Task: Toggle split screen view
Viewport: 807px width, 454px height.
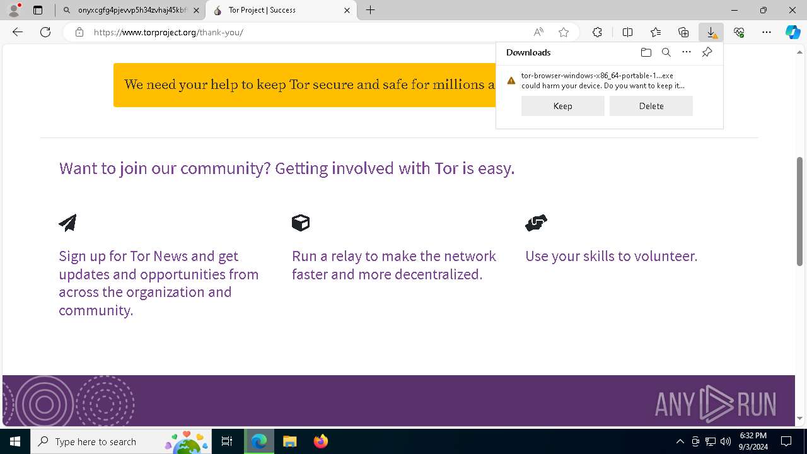Action: (627, 32)
